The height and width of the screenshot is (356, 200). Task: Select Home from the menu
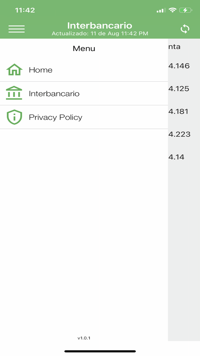41,70
